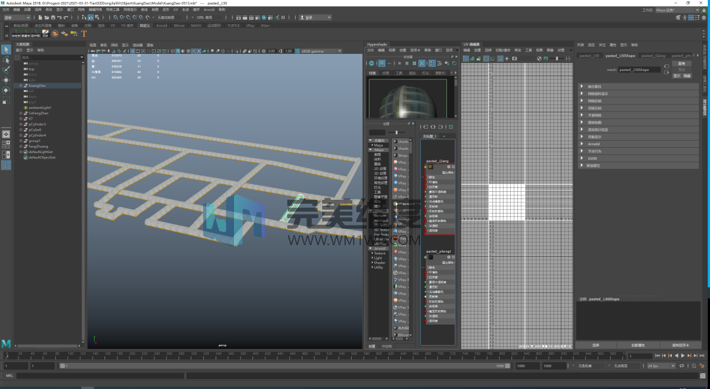Open Script Editor icon at command line
Screen dimensions: 710x389
pos(703,375)
